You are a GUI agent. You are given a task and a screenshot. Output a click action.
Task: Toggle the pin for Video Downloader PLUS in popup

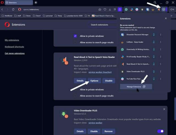pos(154,71)
